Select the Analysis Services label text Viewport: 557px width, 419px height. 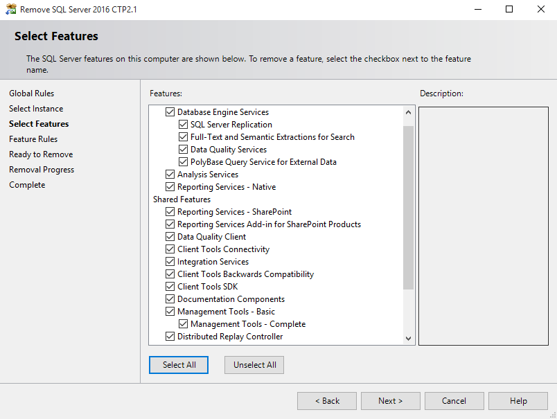(x=208, y=175)
